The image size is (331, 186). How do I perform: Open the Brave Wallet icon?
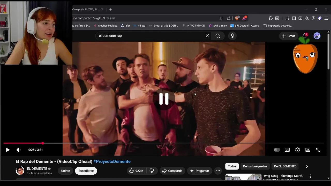[x=300, y=18]
